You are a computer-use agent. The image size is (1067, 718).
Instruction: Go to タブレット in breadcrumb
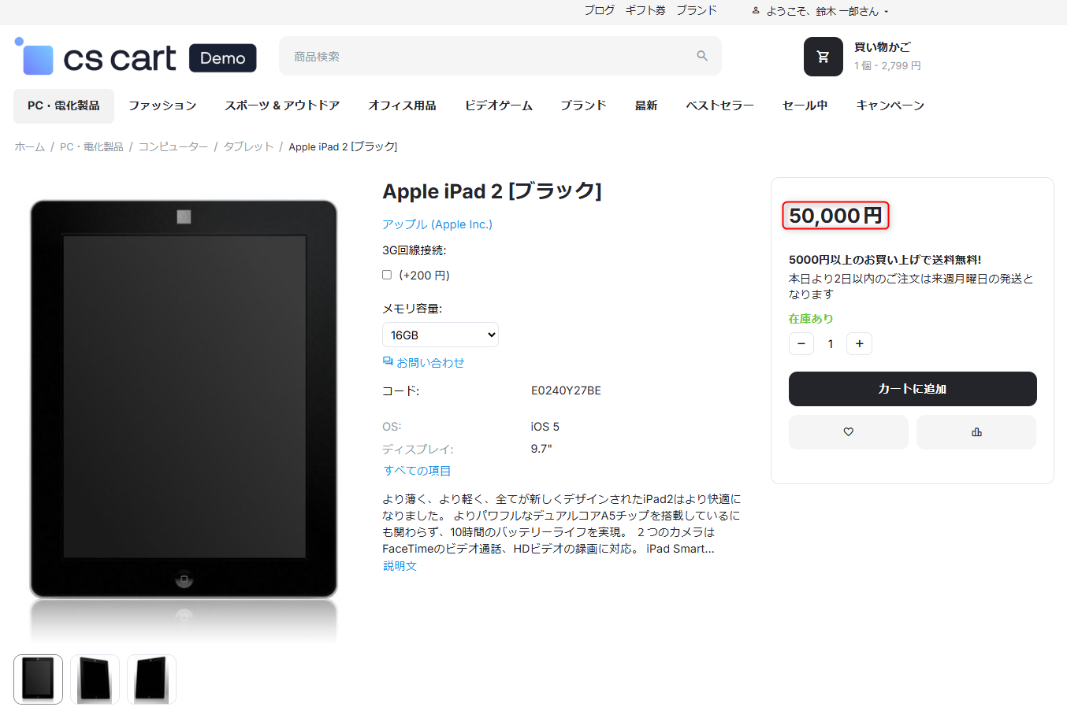click(248, 147)
